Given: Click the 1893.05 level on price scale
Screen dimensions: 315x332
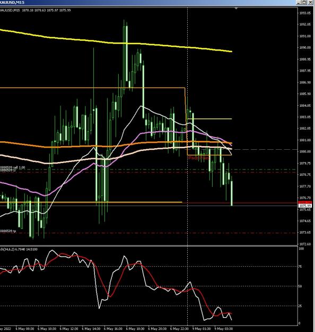Looking at the screenshot, I should tap(305, 13).
